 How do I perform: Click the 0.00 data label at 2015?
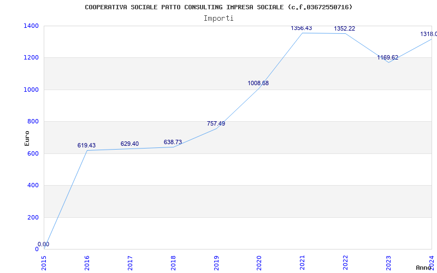44,244
